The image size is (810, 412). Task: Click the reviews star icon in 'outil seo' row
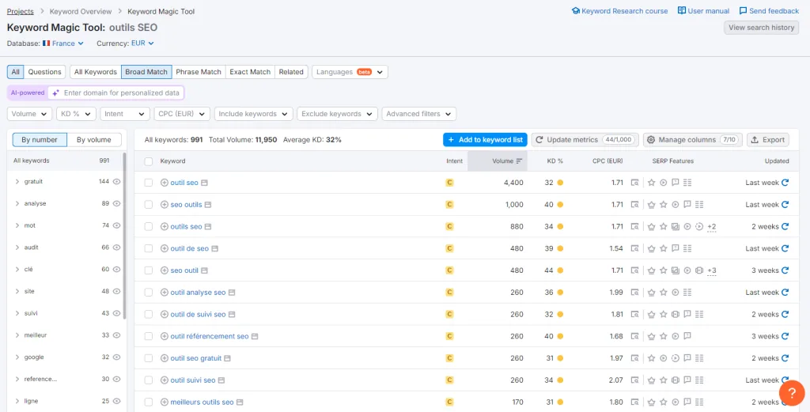pyautogui.click(x=652, y=183)
